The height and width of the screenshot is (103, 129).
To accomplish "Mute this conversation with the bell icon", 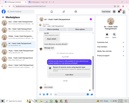I will (107, 35).
